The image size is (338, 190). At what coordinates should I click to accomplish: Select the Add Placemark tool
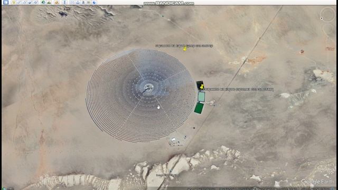pyautogui.click(x=14, y=2)
